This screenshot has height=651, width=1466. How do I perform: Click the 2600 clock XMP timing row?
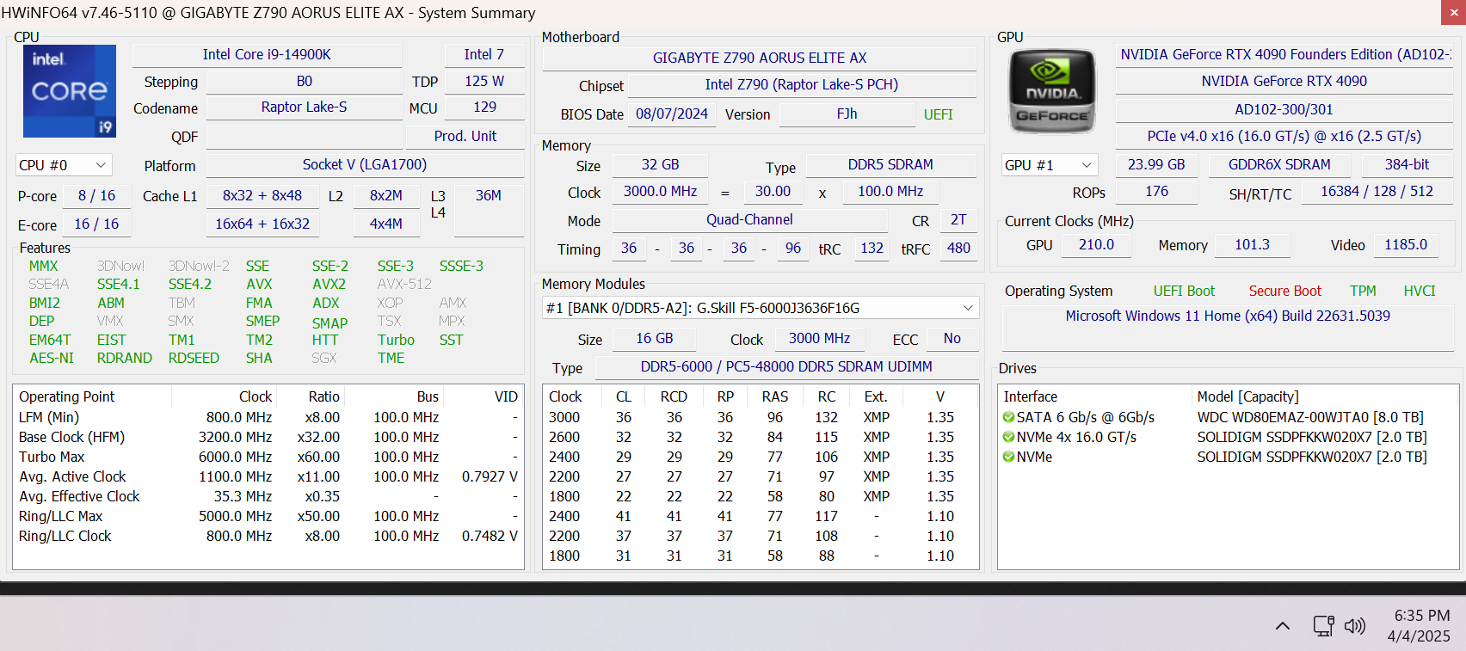[761, 437]
